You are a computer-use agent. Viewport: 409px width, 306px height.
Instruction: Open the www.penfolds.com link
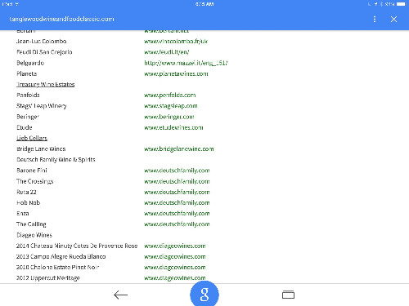click(170, 95)
